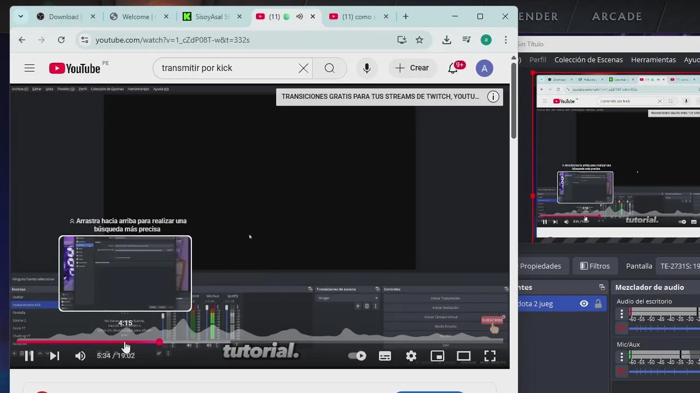
Task: Open a new Chrome tab
Action: [x=405, y=16]
